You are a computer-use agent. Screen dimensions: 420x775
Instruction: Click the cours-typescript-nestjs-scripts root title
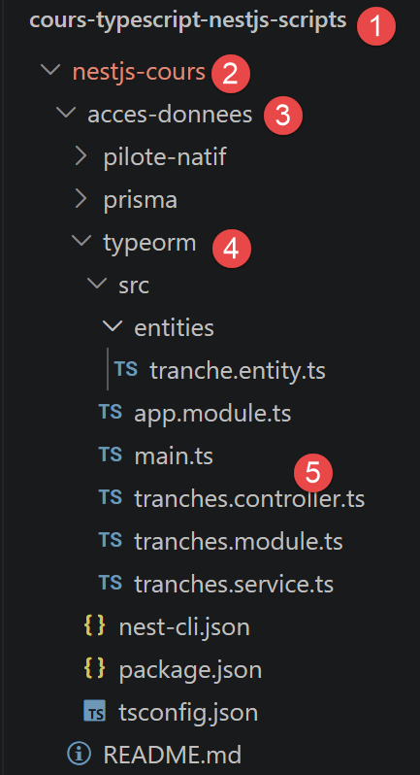pyautogui.click(x=188, y=20)
